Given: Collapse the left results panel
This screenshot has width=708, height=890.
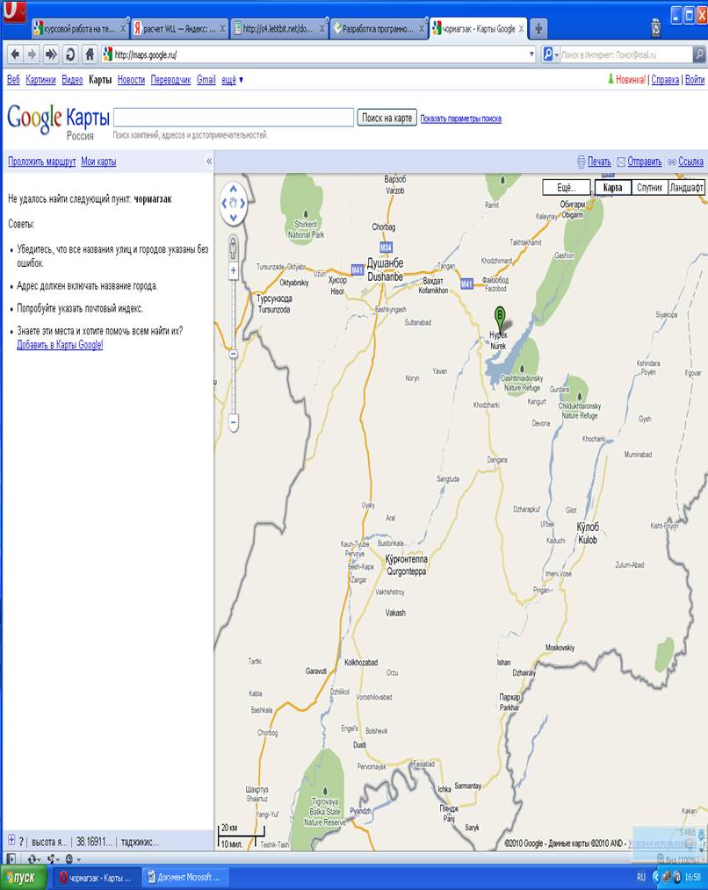Looking at the screenshot, I should point(209,161).
